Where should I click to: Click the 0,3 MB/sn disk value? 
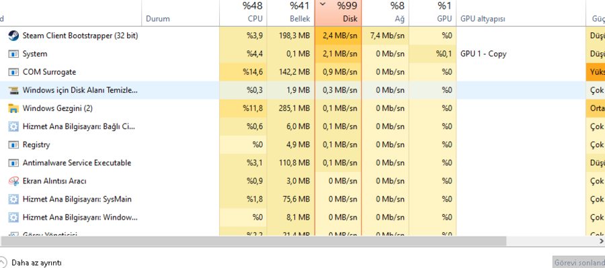click(340, 91)
